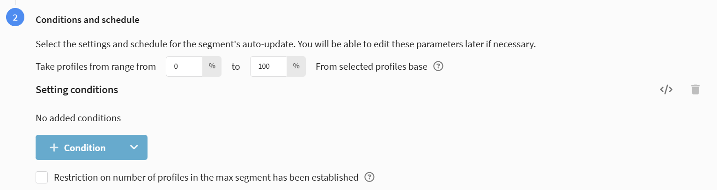
Task: Open help for selected profiles base
Action: click(438, 66)
